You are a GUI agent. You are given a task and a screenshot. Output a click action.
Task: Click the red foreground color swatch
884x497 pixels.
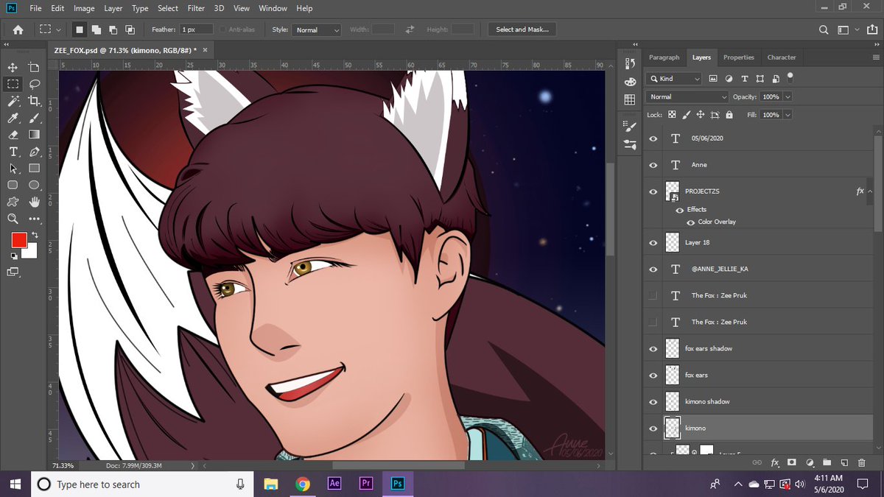(x=18, y=239)
